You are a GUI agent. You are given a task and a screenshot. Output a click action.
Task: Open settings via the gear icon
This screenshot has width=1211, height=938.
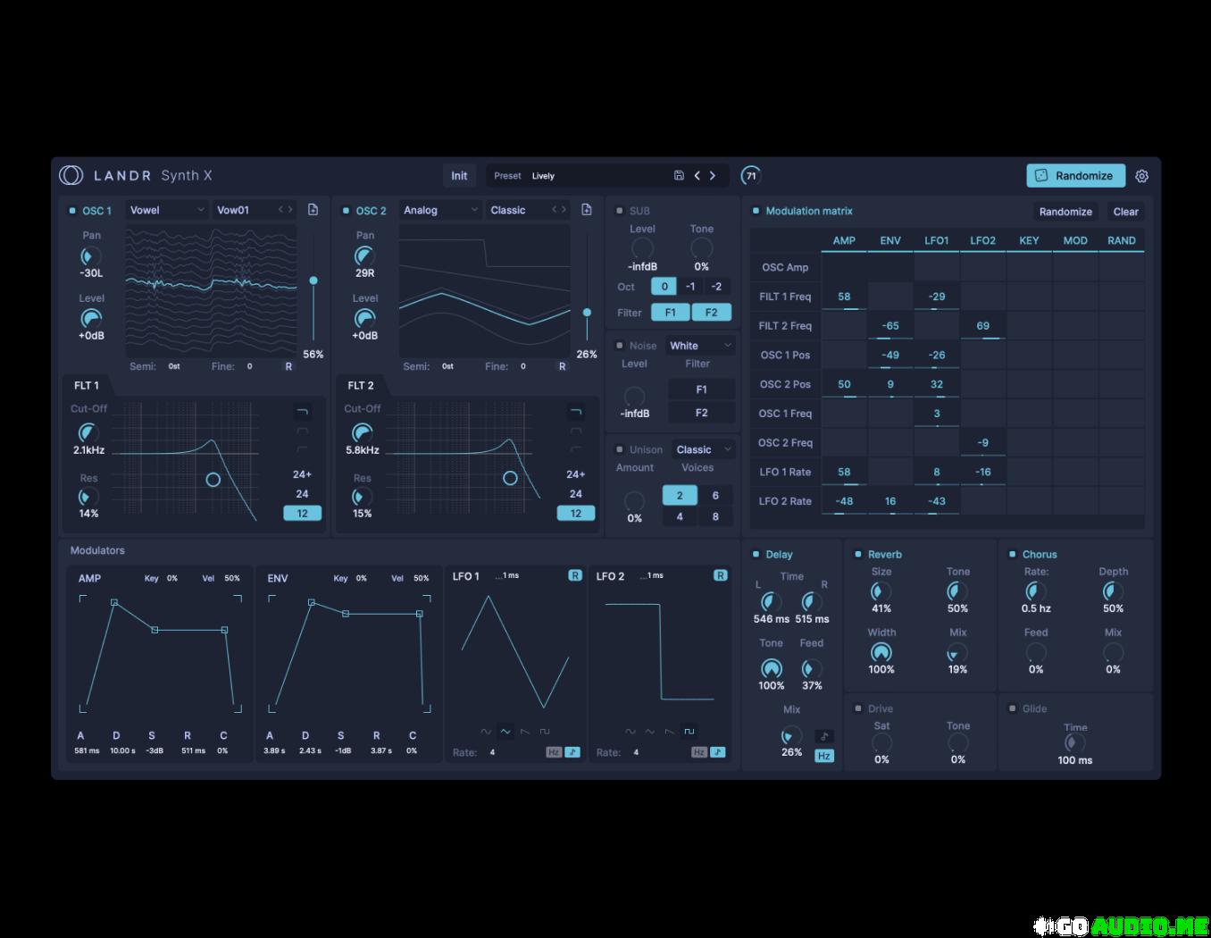point(1141,176)
